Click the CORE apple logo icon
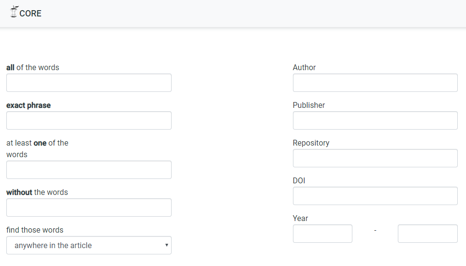 14,12
